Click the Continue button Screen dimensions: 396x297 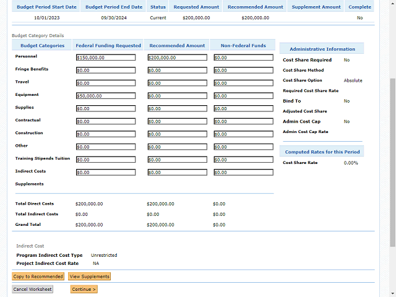[x=84, y=289]
